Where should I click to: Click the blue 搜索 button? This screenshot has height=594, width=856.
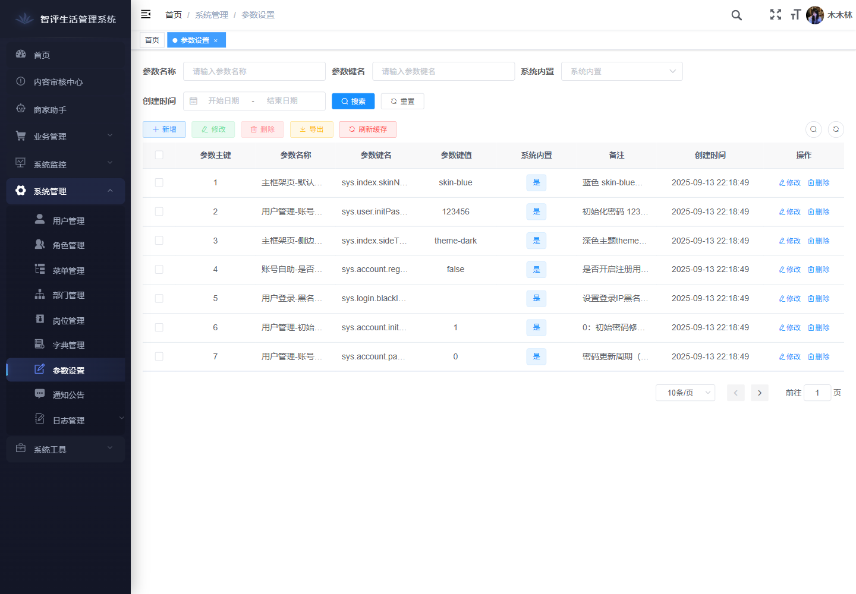click(353, 102)
